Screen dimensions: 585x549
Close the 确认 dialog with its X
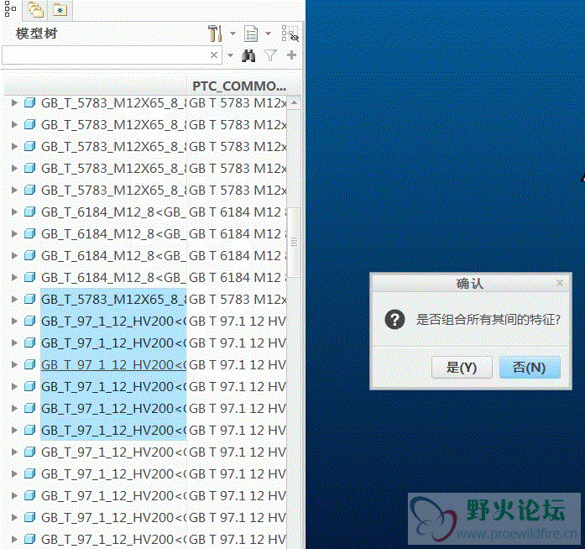560,283
